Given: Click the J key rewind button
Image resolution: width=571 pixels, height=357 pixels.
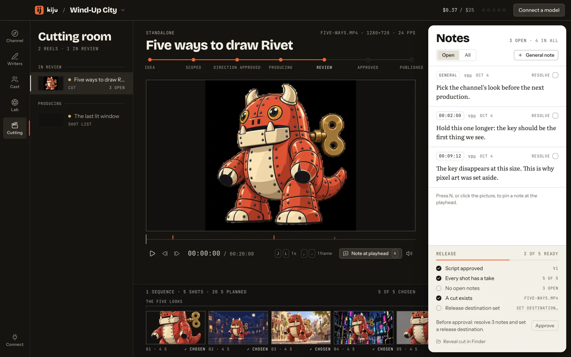Looking at the screenshot, I should pyautogui.click(x=278, y=253).
